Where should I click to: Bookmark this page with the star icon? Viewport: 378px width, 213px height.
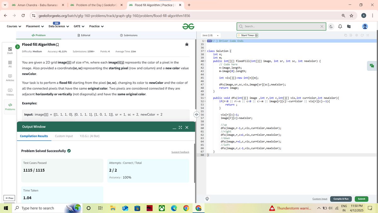pos(351,15)
